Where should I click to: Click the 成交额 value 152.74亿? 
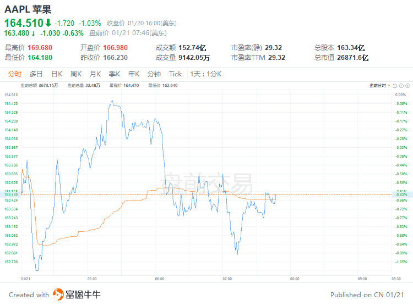coord(192,48)
